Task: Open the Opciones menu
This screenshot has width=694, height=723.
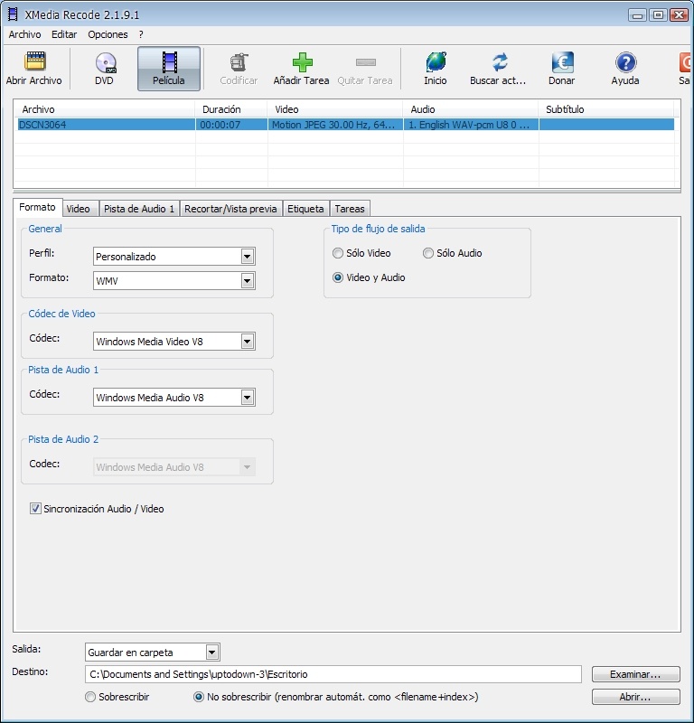Action: point(108,34)
